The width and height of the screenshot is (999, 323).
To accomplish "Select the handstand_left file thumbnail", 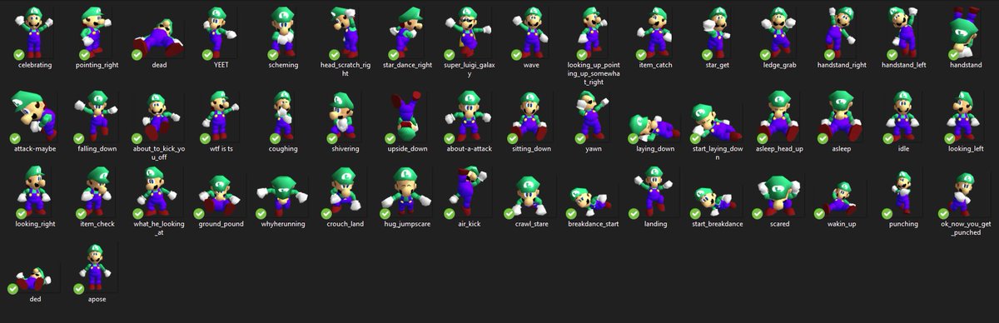I will click(x=903, y=32).
